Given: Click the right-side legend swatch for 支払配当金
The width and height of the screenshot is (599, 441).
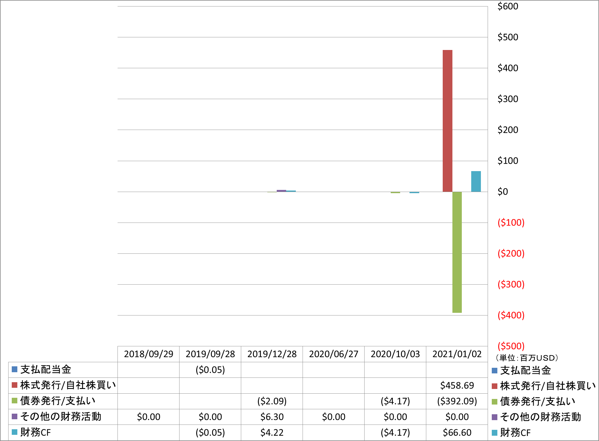Looking at the screenshot, I should pos(495,370).
